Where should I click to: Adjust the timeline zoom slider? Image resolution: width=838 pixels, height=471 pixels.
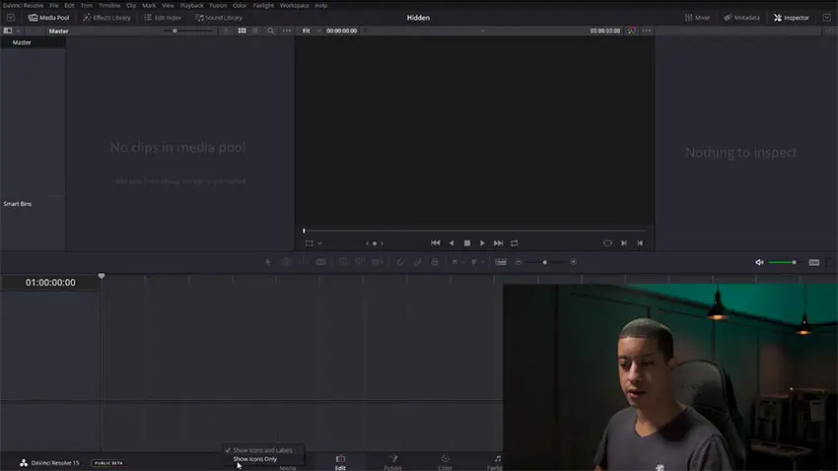coord(545,262)
